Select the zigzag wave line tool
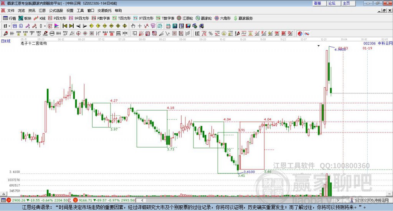Screen dimensions: 393x211 tap(168, 33)
